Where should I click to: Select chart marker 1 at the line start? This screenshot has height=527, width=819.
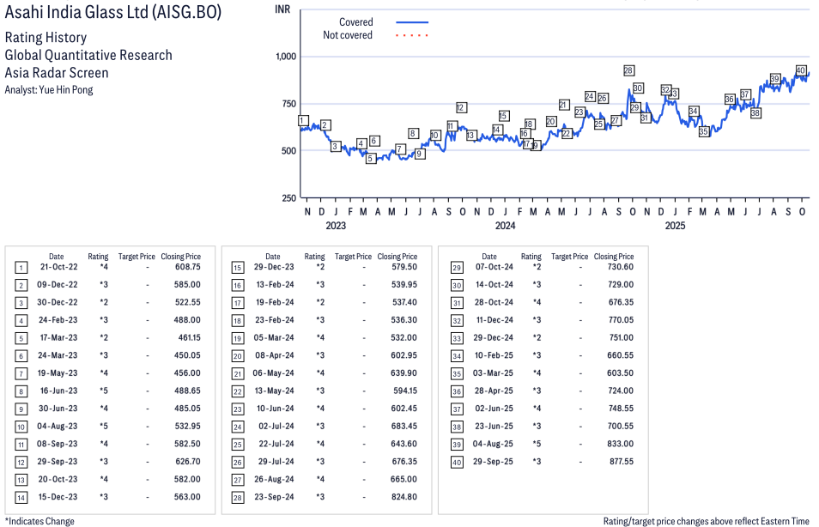303,120
